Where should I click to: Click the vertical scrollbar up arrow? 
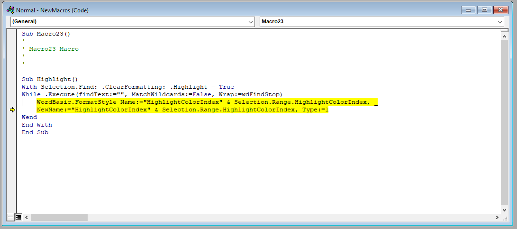504,37
